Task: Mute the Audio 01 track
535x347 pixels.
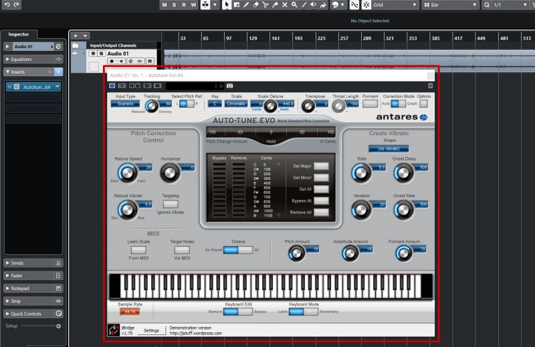Action: [93, 53]
